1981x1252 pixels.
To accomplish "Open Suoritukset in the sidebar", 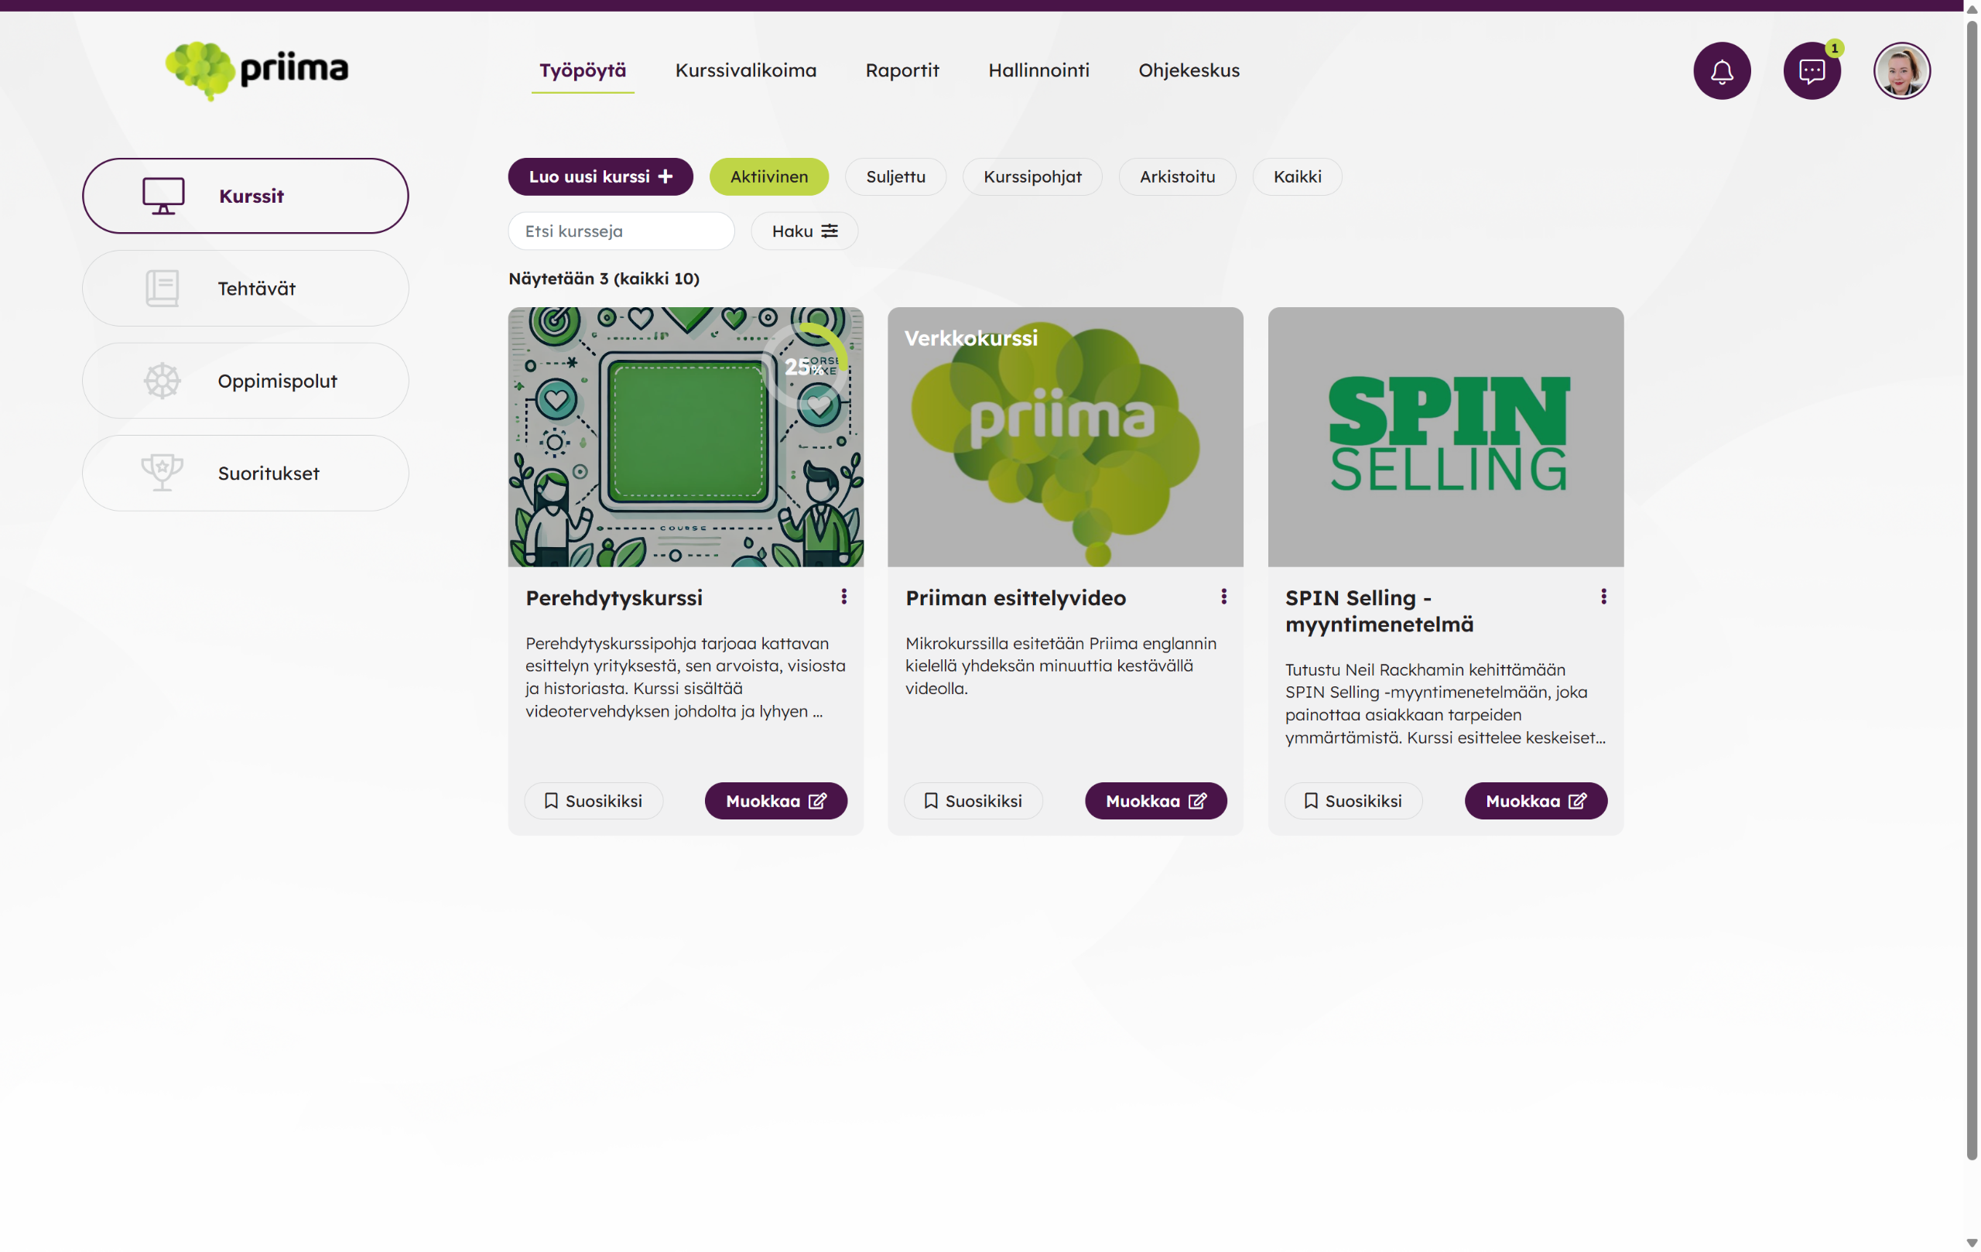I will (245, 473).
